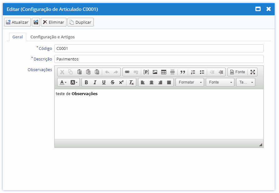
Task: Increase indent in the editor
Action: 221,72
